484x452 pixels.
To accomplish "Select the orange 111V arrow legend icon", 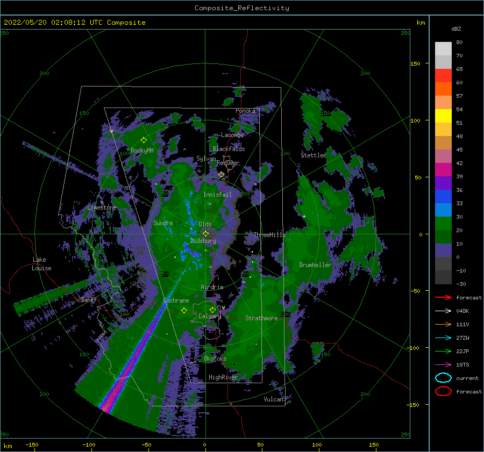I will coord(443,324).
